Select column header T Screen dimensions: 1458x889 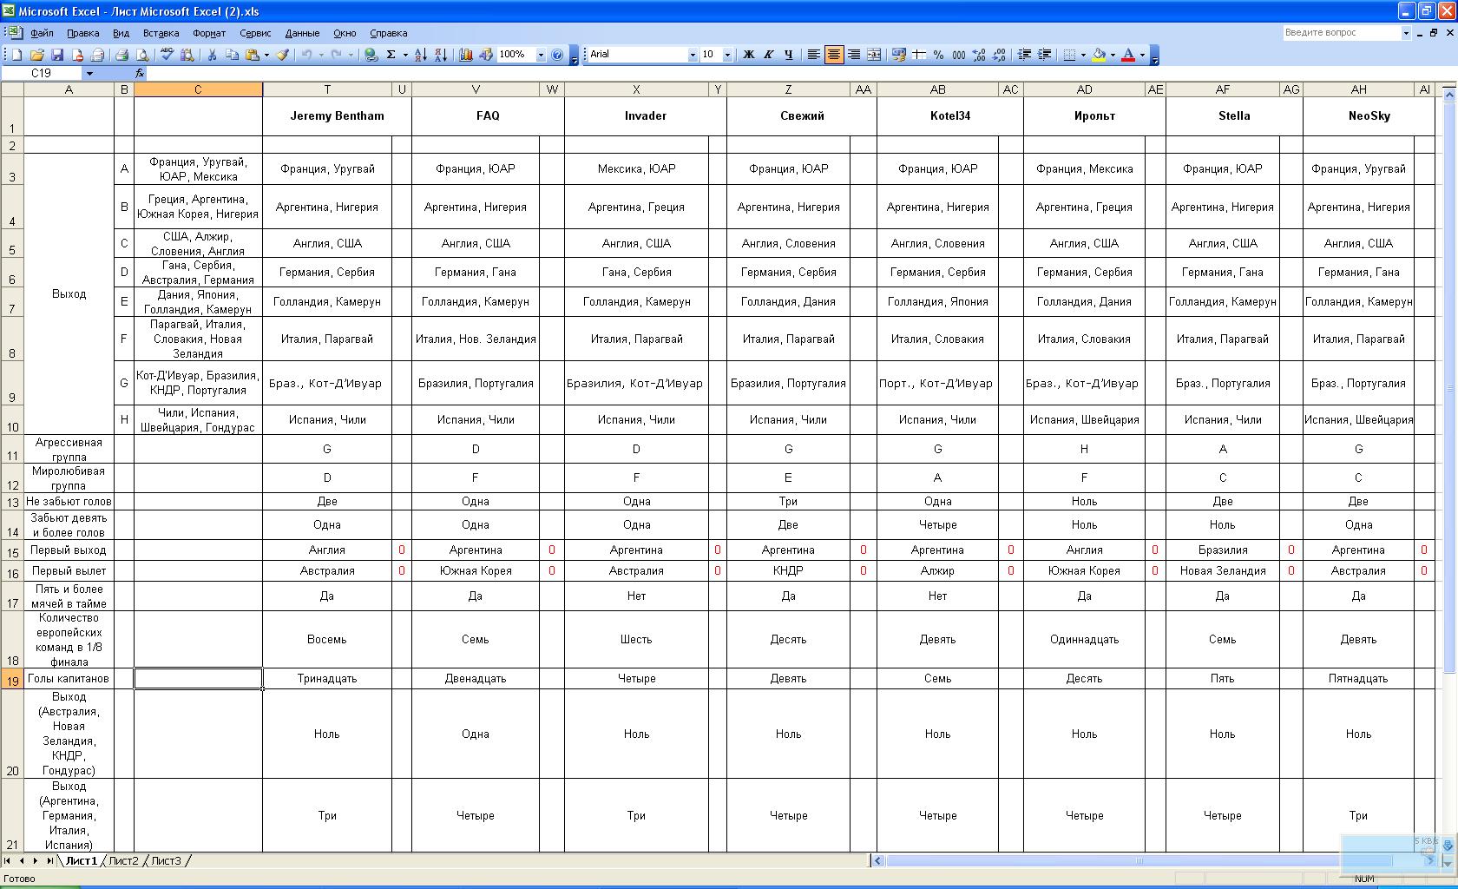(x=327, y=89)
